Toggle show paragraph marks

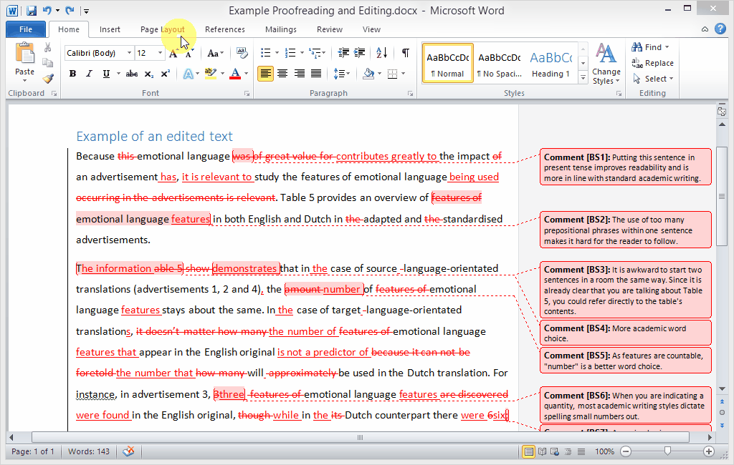click(406, 53)
